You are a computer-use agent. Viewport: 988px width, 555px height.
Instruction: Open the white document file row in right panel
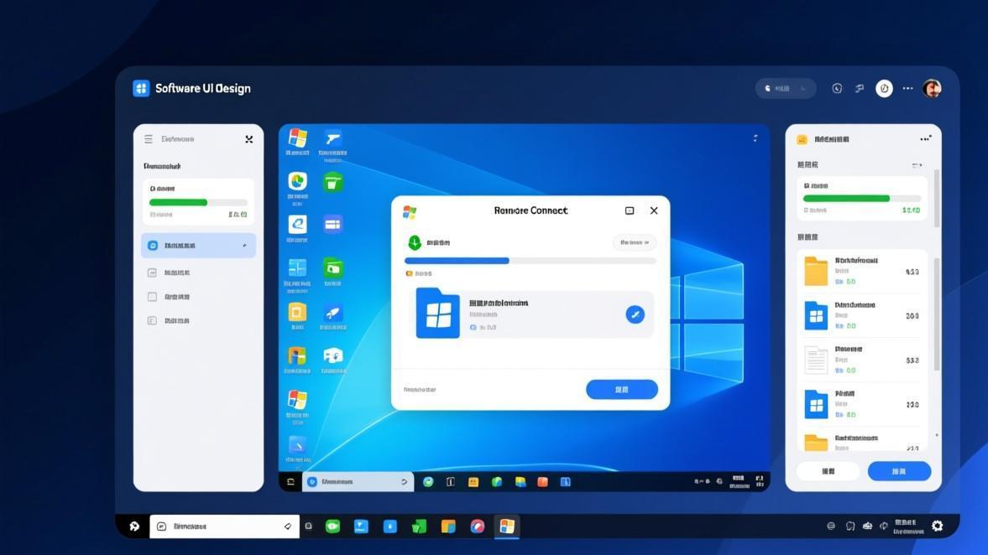click(x=862, y=360)
